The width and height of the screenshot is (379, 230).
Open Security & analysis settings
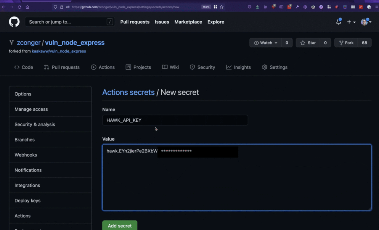(x=50, y=124)
